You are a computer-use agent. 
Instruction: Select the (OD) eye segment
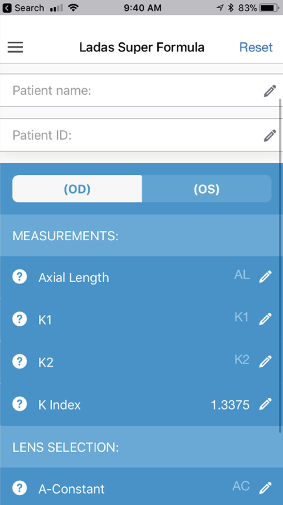(77, 189)
